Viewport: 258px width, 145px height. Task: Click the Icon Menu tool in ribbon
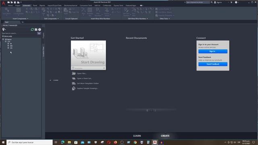pos(7,11)
